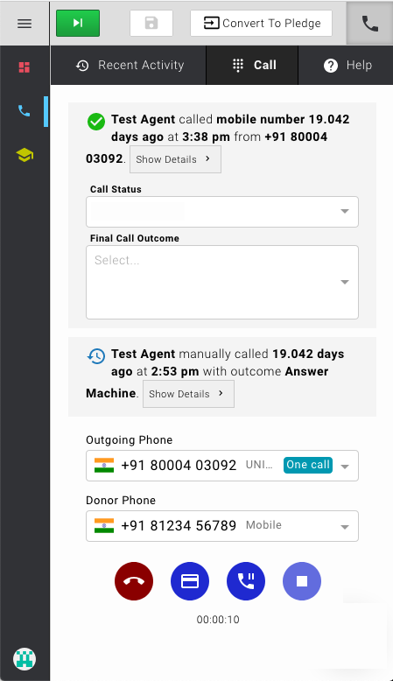The height and width of the screenshot is (681, 393).
Task: Click the user avatar at sidebar bottom
Action: (x=25, y=659)
